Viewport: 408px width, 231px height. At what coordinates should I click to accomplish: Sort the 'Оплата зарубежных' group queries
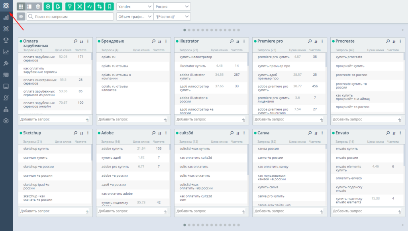(82, 41)
